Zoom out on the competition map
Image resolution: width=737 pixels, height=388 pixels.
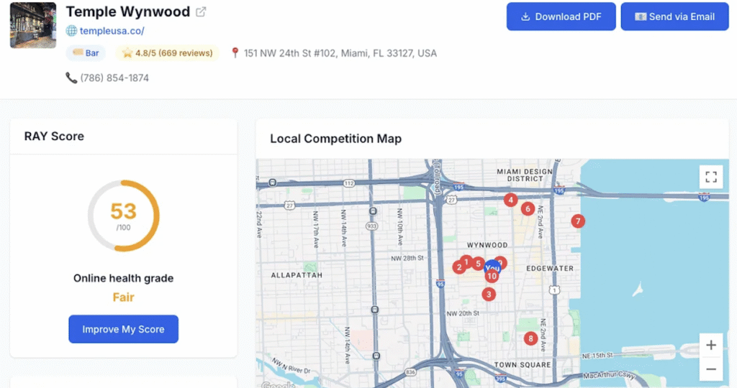tap(710, 369)
